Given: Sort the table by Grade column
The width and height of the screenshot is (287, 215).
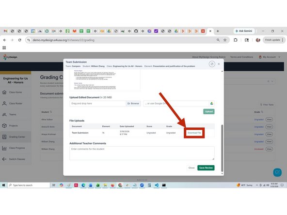Looking at the screenshot, I should pyautogui.click(x=258, y=112).
